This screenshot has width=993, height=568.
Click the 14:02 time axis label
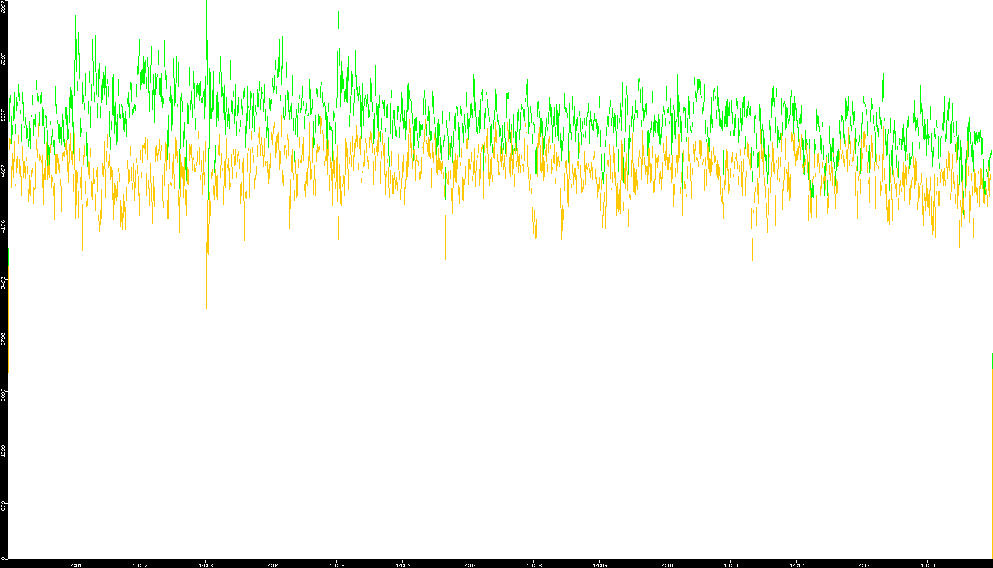coord(140,565)
